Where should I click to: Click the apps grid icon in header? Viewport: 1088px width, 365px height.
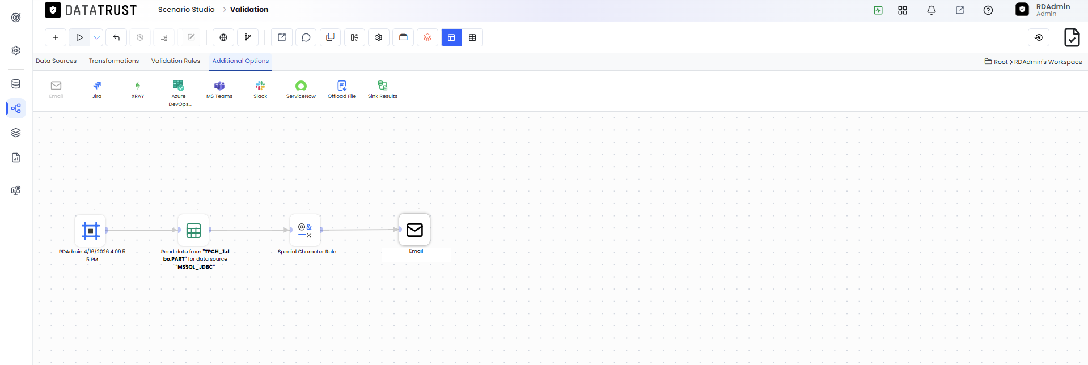click(903, 10)
